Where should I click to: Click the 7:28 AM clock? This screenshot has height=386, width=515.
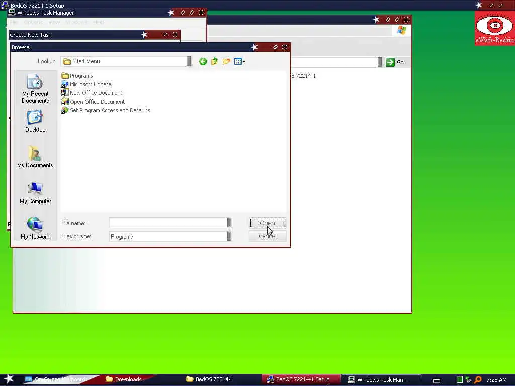click(x=496, y=380)
